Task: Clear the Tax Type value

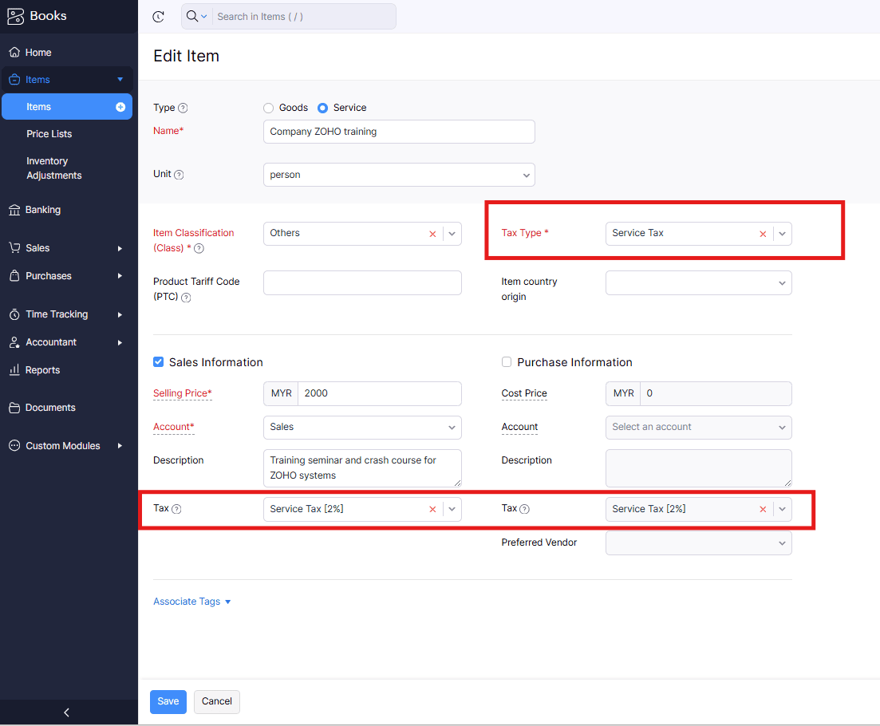Action: [763, 234]
